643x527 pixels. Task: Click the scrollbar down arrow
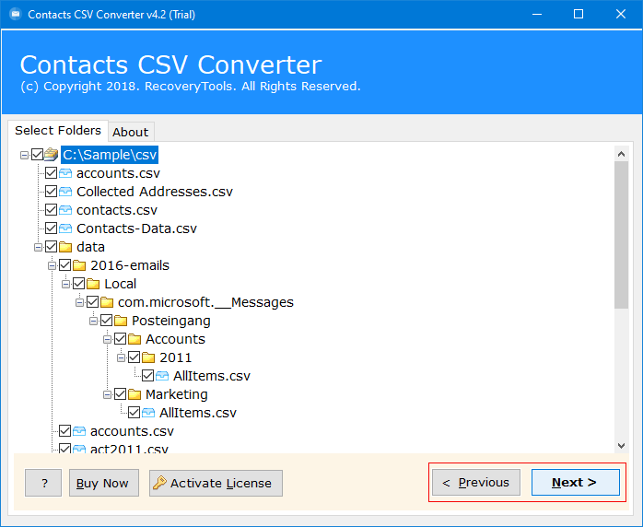(621, 445)
